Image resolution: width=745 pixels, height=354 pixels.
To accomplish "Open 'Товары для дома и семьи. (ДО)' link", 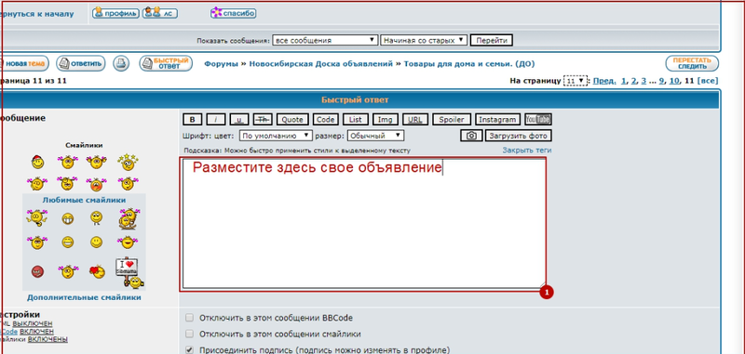I will [469, 64].
